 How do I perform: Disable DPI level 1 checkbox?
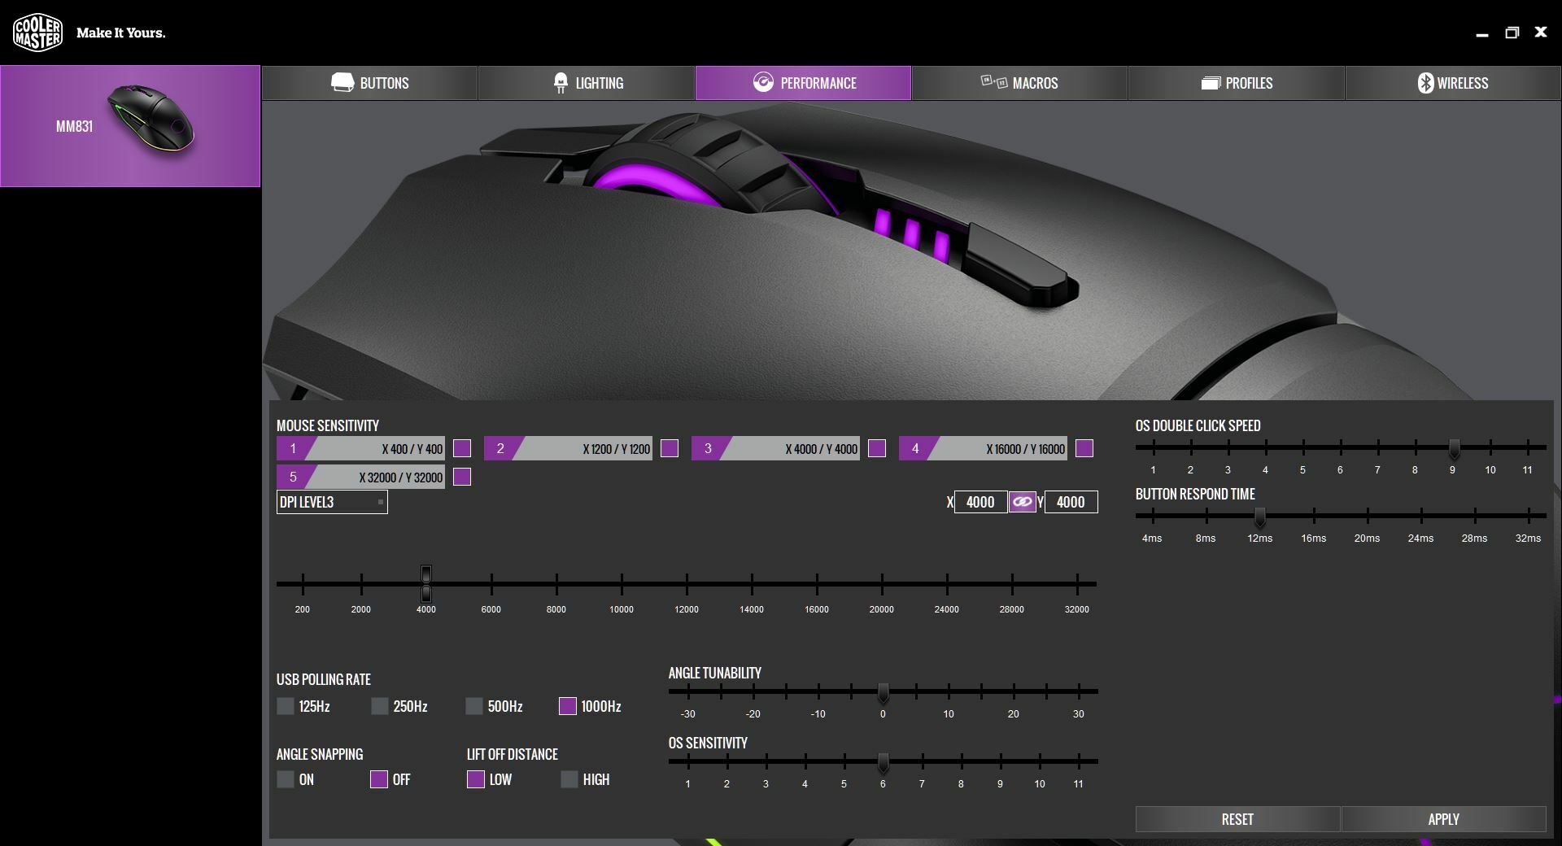tap(464, 448)
